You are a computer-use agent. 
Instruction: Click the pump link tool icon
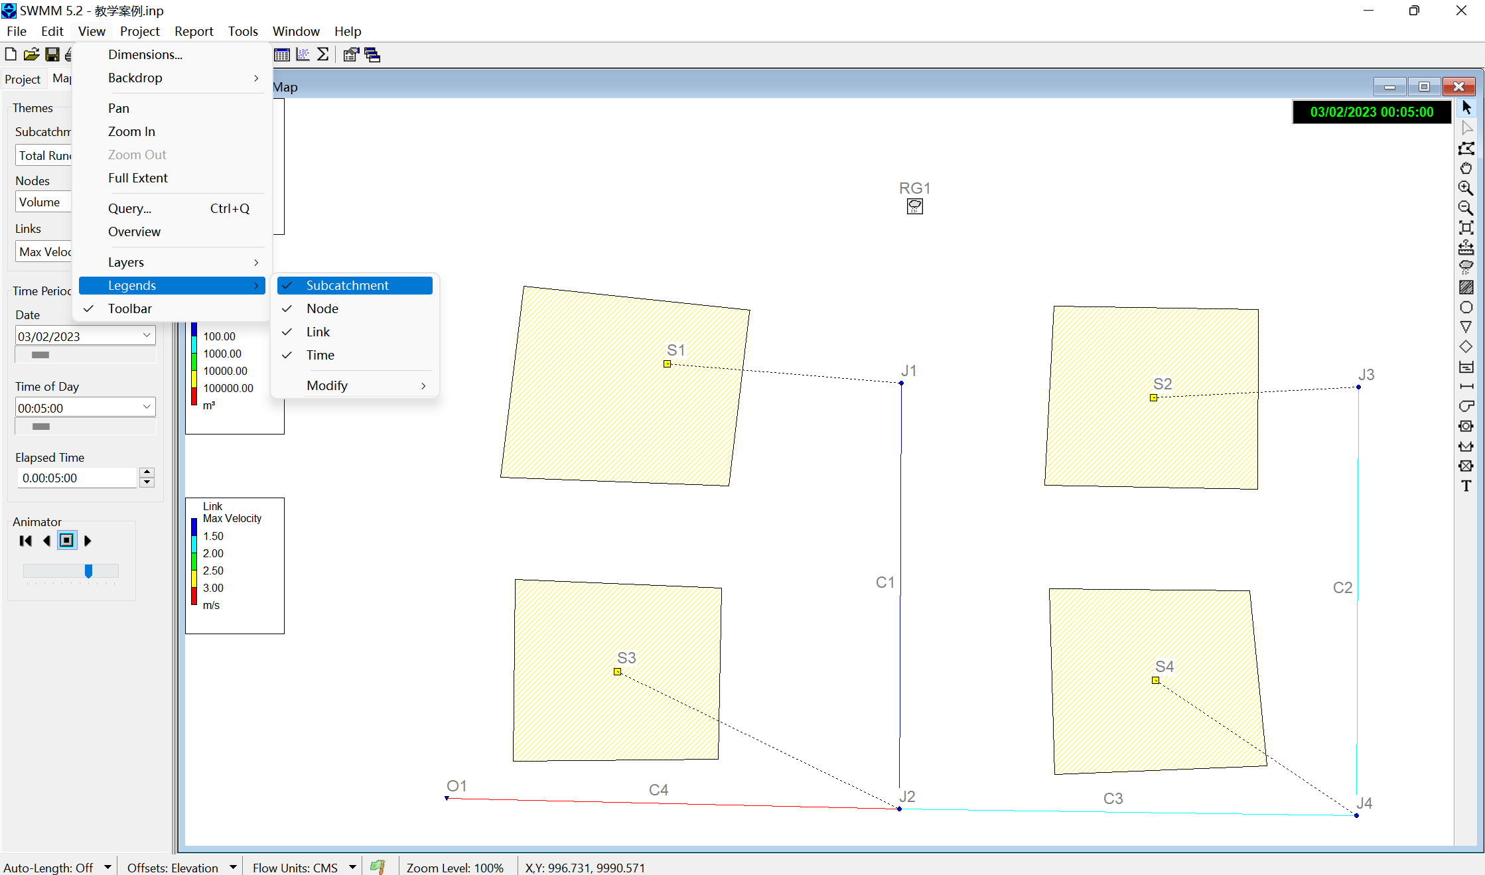[x=1466, y=407]
